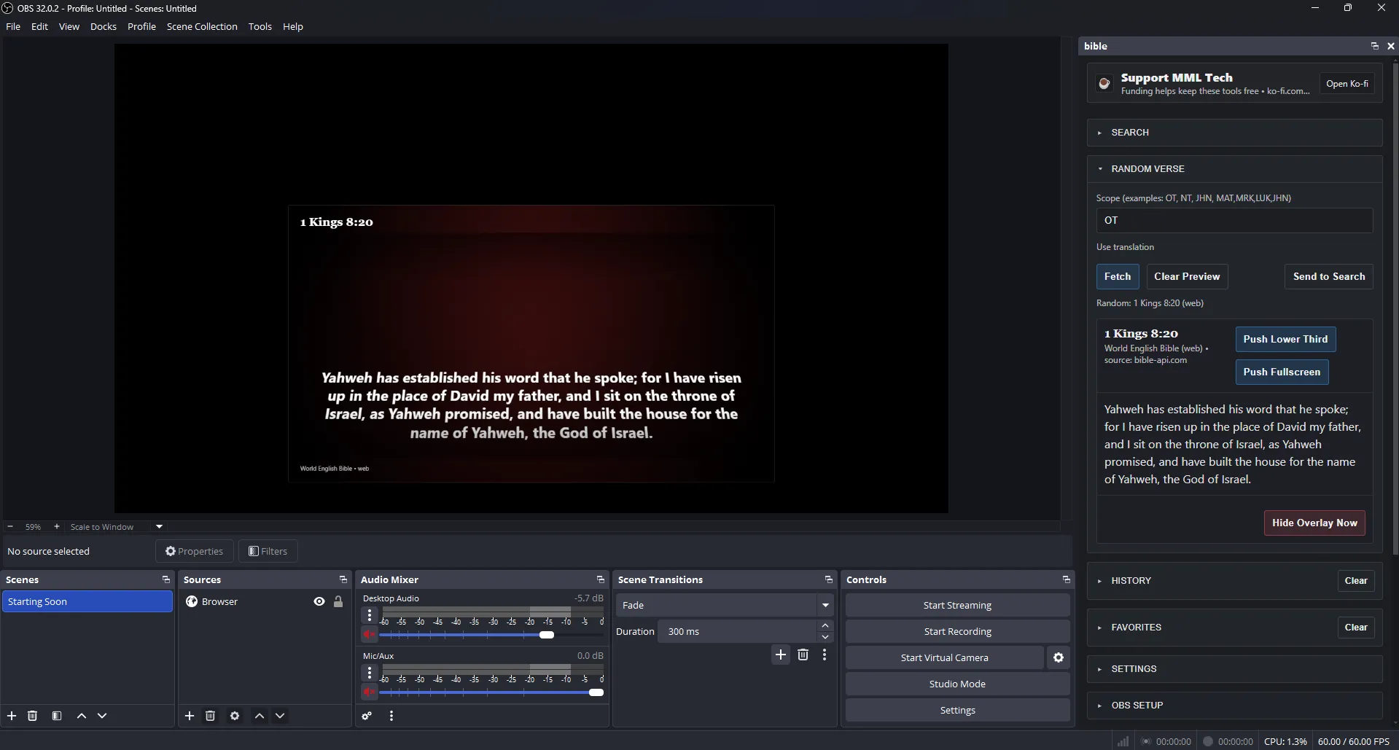The width and height of the screenshot is (1399, 750).
Task: Unlock the Browser source padlock
Action: tap(338, 601)
